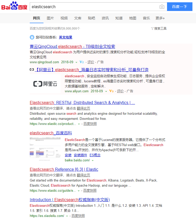Click the 百度一下 search button
This screenshot has width=196, height=220.
[x=180, y=7]
